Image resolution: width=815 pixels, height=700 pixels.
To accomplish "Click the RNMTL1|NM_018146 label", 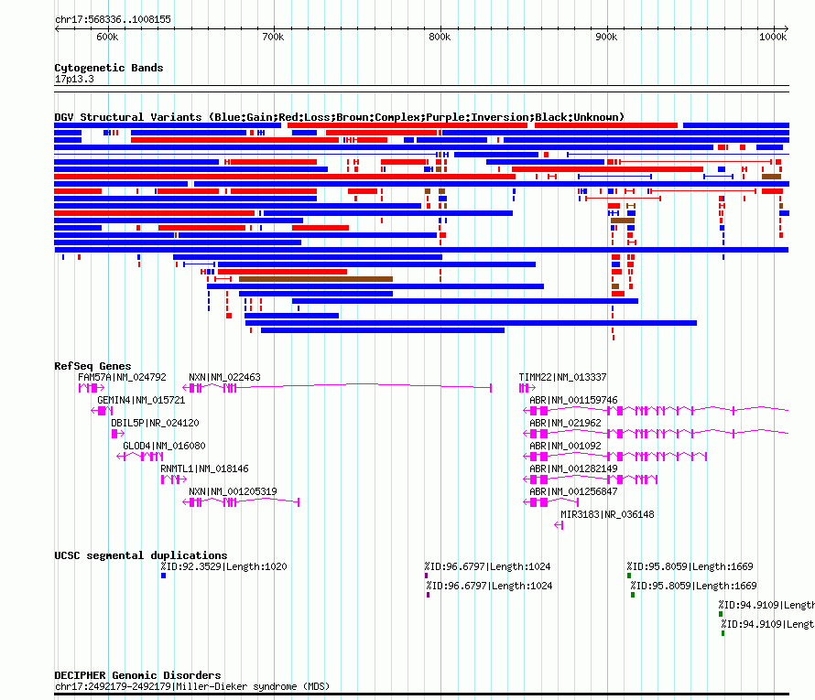I will pyautogui.click(x=204, y=468).
